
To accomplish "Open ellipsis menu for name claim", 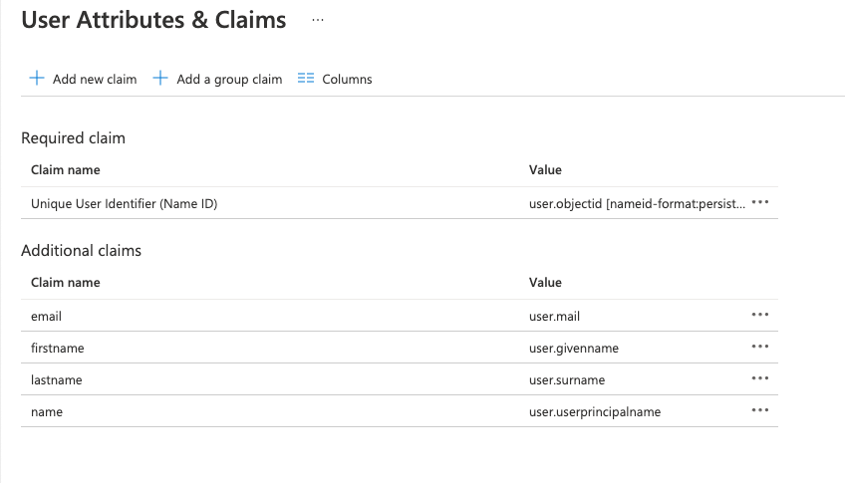I will tap(760, 410).
